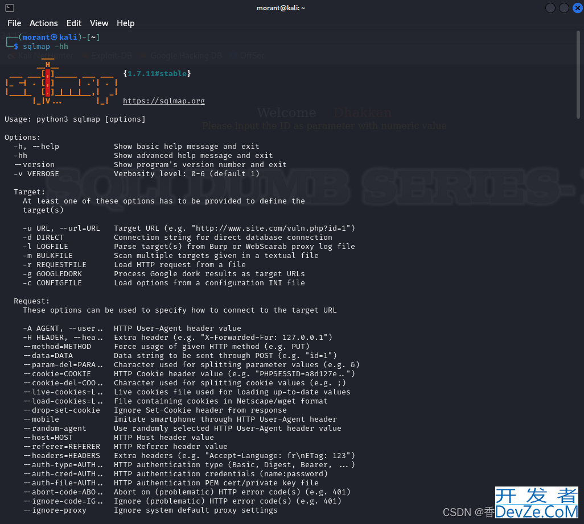
Task: Click the '--data=DATA' option text
Action: pyautogui.click(x=48, y=356)
